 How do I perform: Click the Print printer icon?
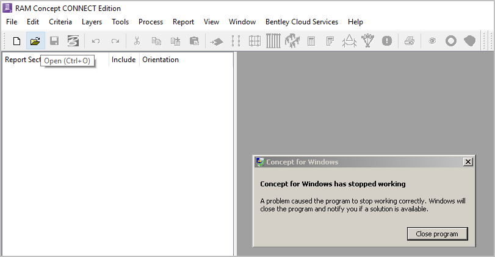click(x=410, y=41)
